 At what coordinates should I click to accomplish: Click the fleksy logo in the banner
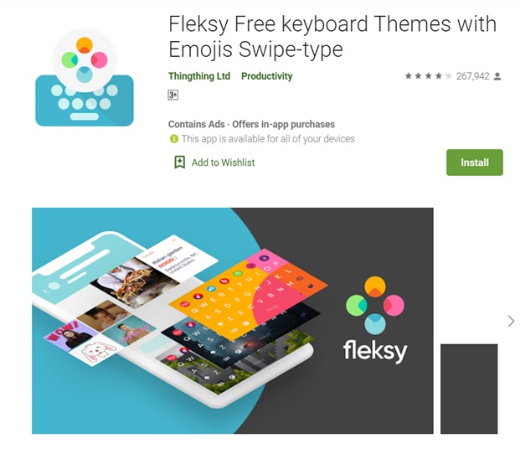tap(375, 319)
